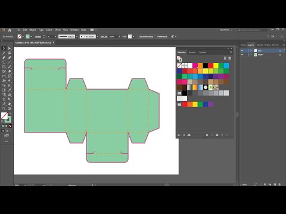The image size is (286, 214).
Task: Hide the CUT layer visibility
Action: point(242,51)
